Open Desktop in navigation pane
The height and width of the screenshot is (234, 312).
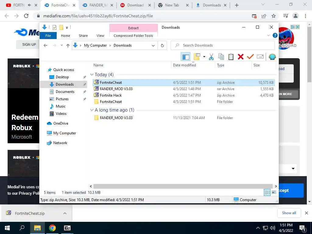62,77
